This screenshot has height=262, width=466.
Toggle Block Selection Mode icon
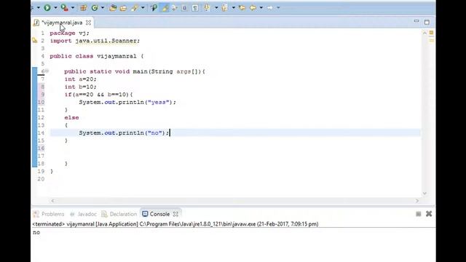(x=184, y=8)
